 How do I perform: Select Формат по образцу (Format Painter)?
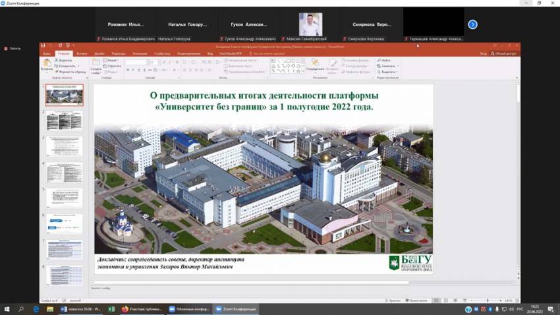point(70,72)
